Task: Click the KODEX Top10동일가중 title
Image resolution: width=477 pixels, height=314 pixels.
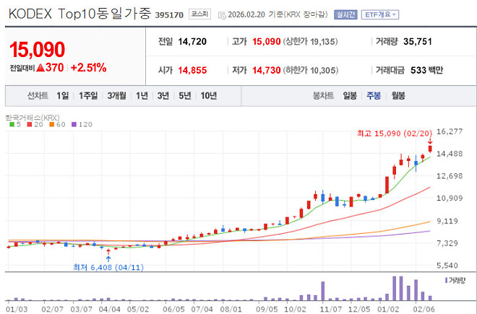Action: coord(79,14)
